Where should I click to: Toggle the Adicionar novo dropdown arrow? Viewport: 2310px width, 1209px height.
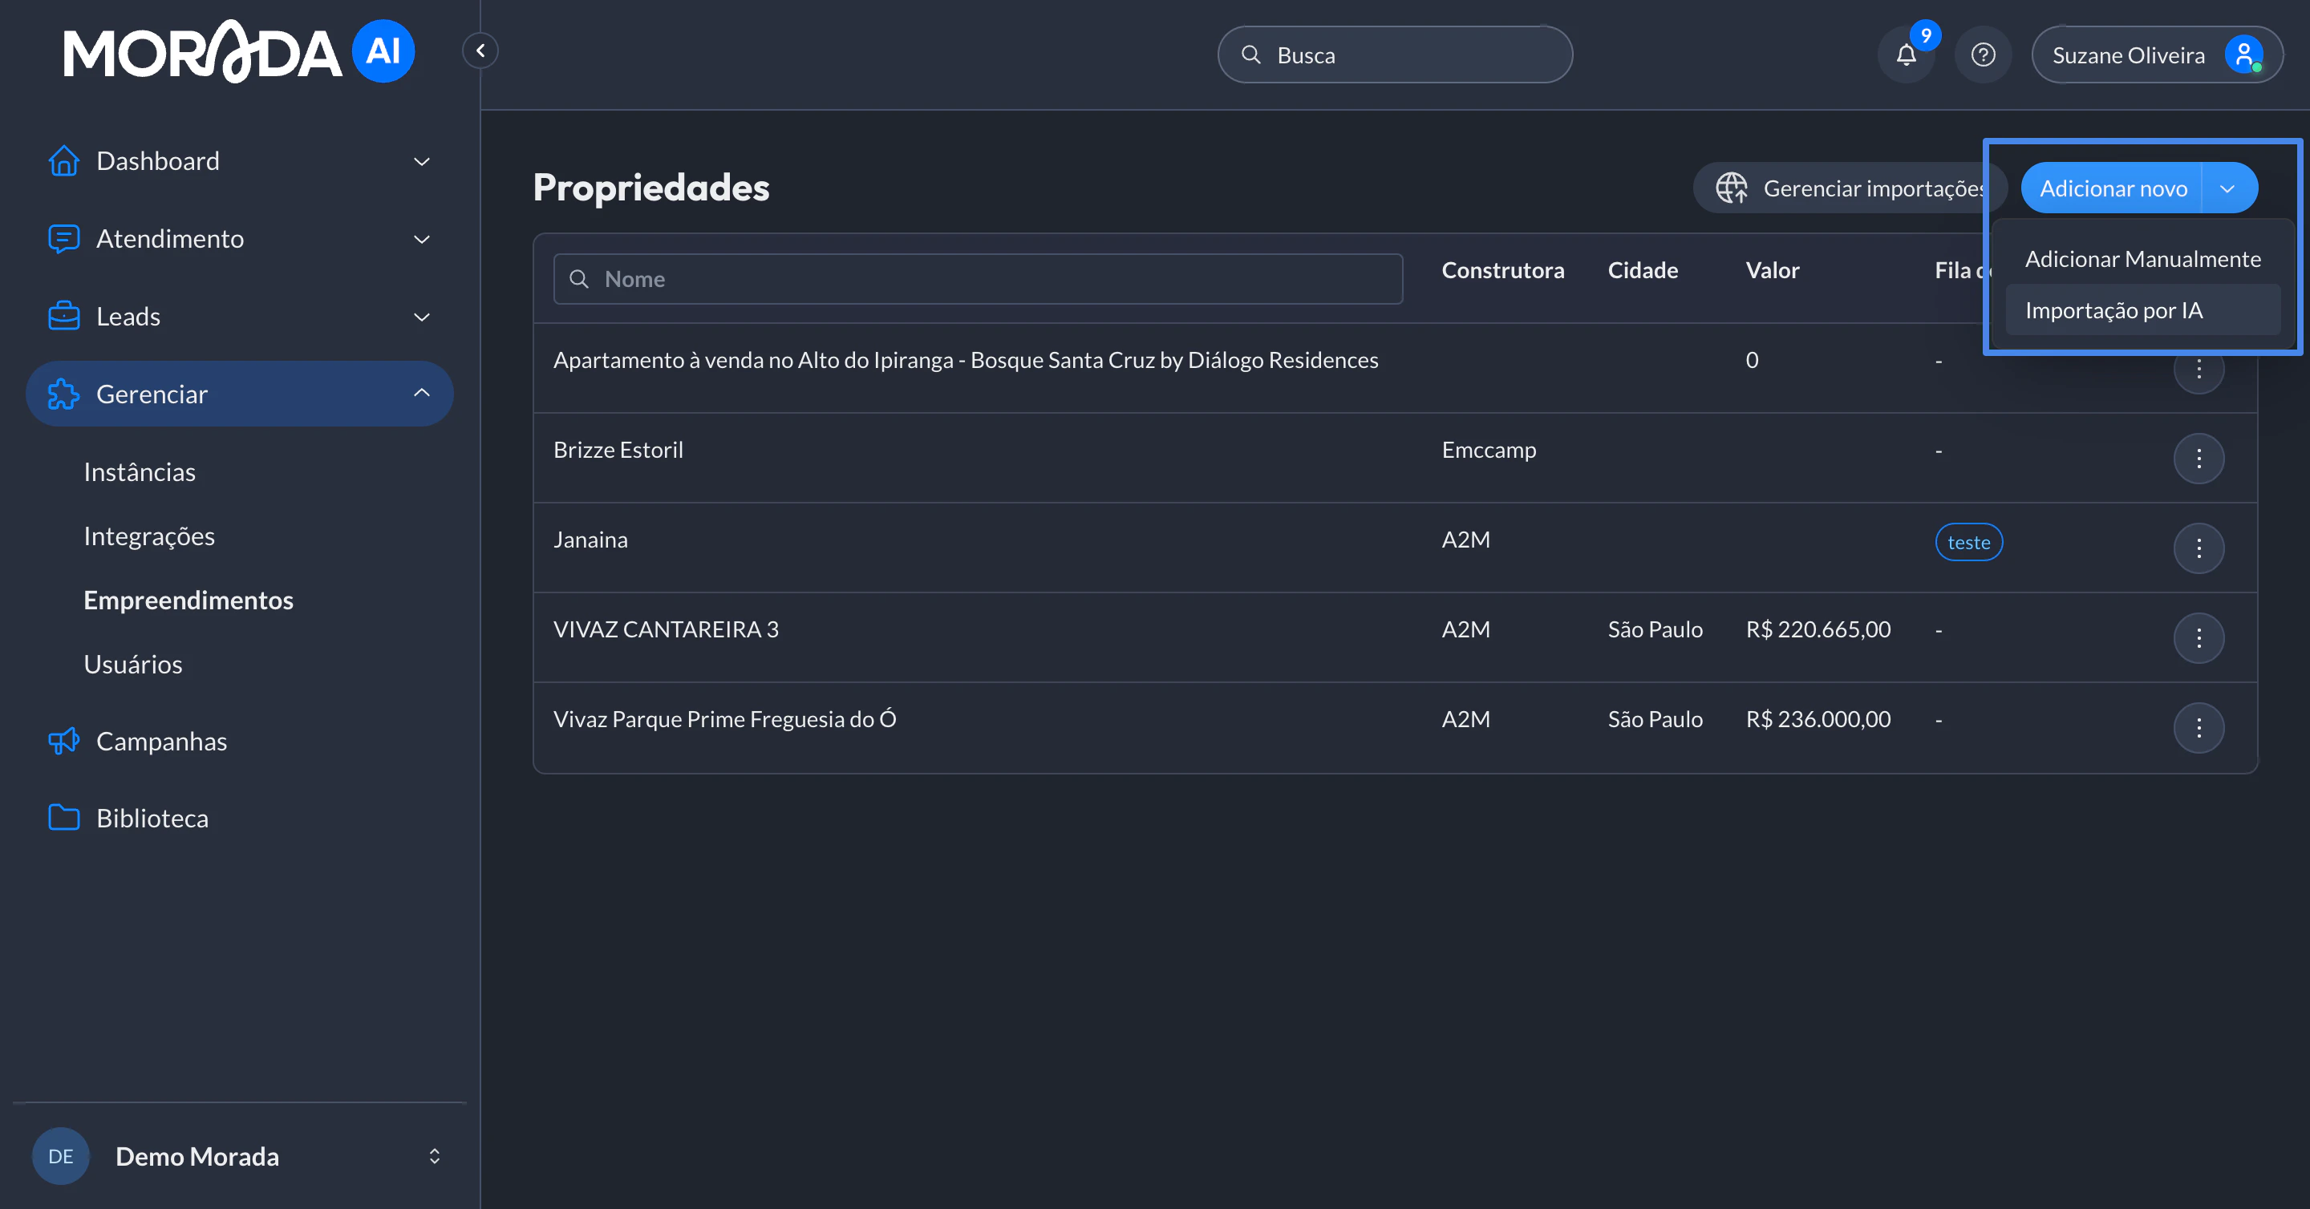point(2227,189)
